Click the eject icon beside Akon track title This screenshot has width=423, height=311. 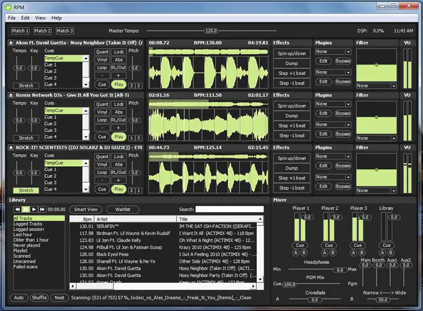(x=11, y=43)
